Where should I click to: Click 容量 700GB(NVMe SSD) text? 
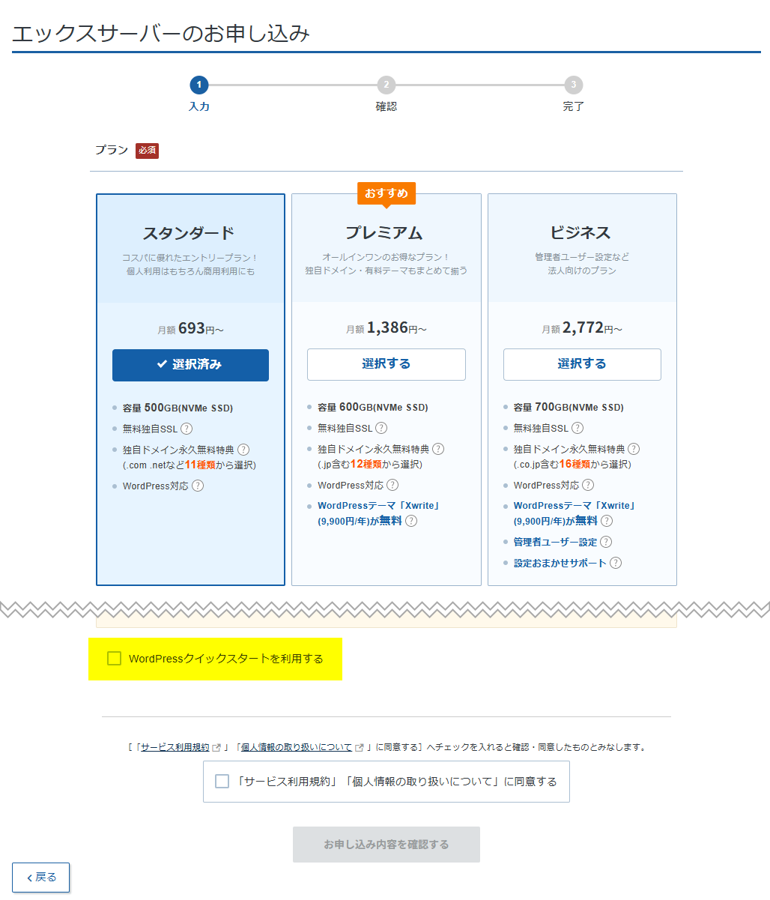[569, 408]
